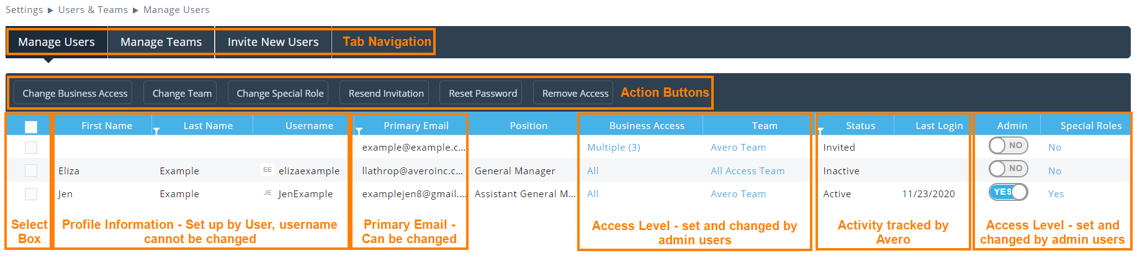Open the filter icon beside Primary Email header
This screenshot has height=271, width=1137.
(x=359, y=131)
